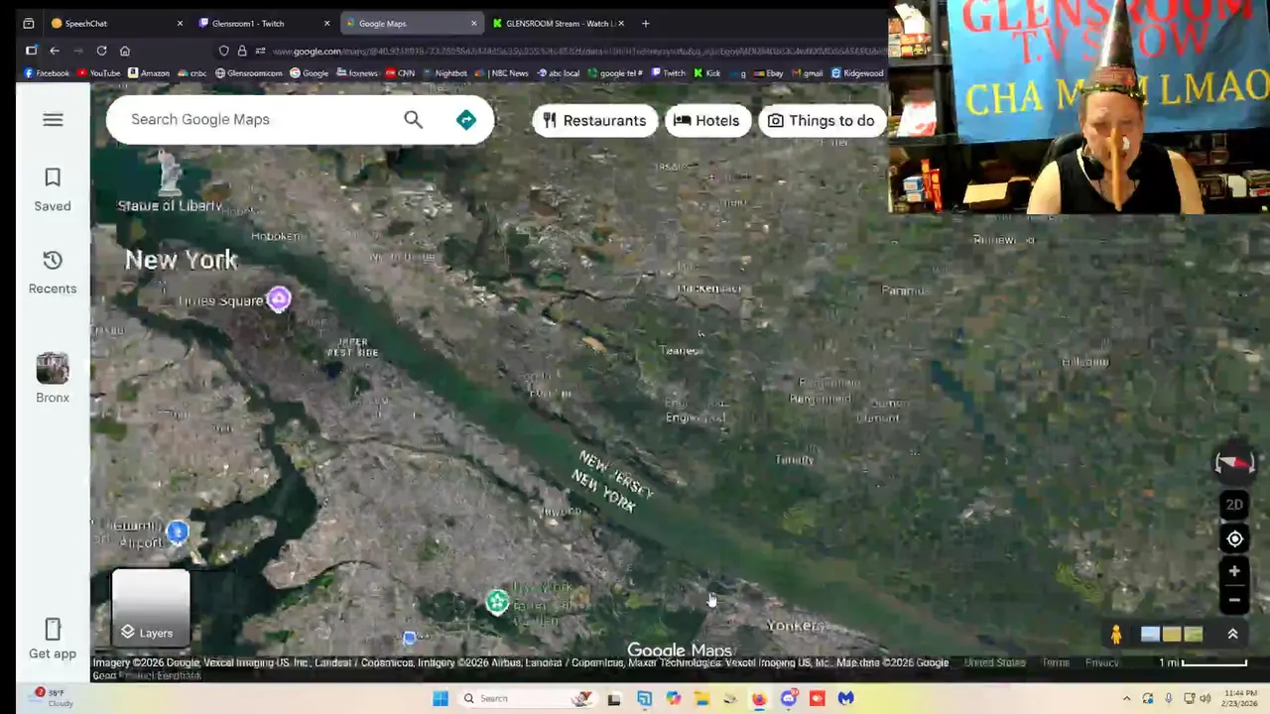Viewport: 1270px width, 714px height.
Task: Open the Layers map type thumbnail
Action: click(x=151, y=607)
